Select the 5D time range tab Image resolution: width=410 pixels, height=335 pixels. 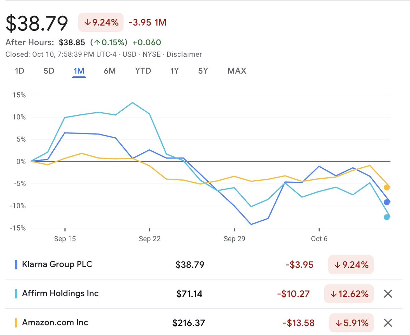[x=49, y=71]
